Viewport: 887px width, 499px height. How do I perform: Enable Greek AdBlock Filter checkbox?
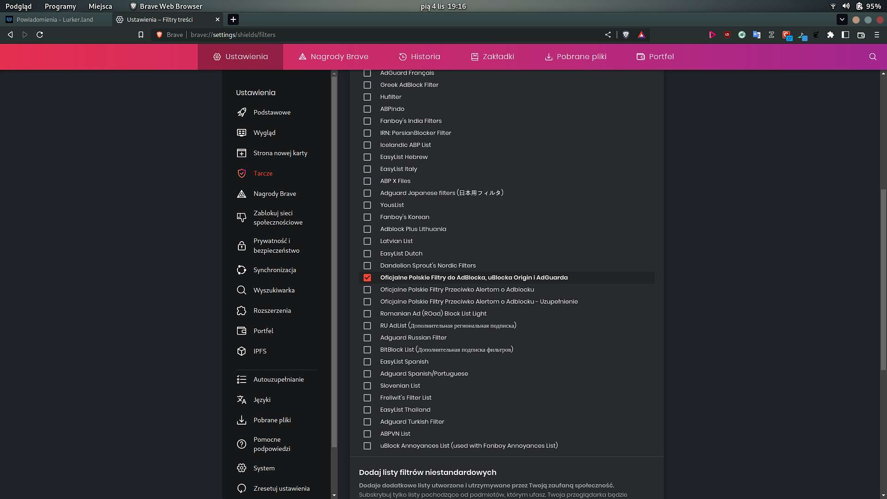[x=367, y=85]
